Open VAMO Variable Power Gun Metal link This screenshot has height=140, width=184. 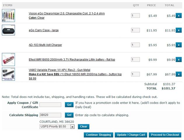click(59, 70)
